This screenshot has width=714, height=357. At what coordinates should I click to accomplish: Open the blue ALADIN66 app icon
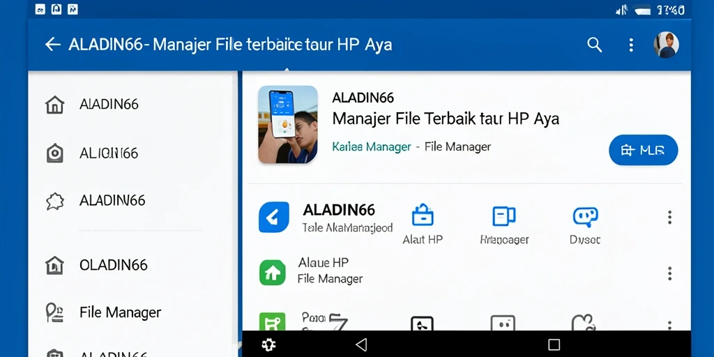[x=273, y=218]
